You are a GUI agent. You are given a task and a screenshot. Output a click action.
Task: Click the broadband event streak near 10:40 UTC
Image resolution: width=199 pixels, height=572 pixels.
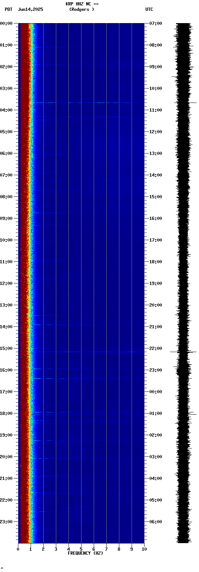(x=88, y=103)
